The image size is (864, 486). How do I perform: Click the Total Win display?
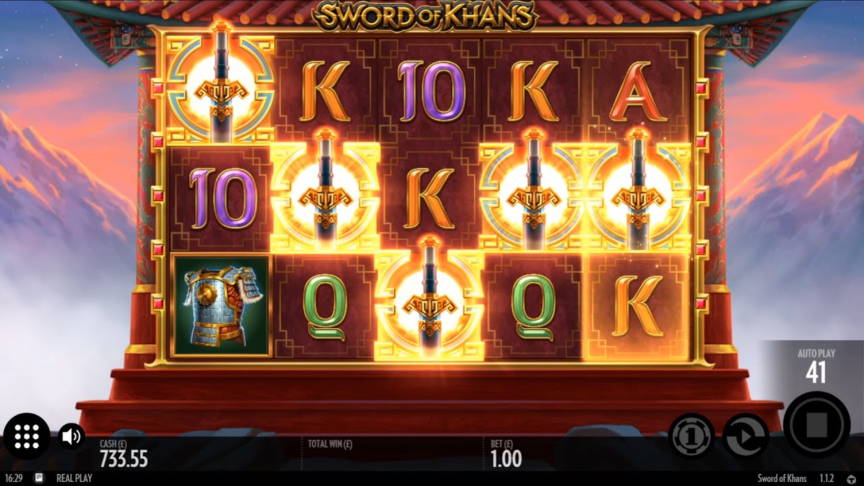pos(330,444)
